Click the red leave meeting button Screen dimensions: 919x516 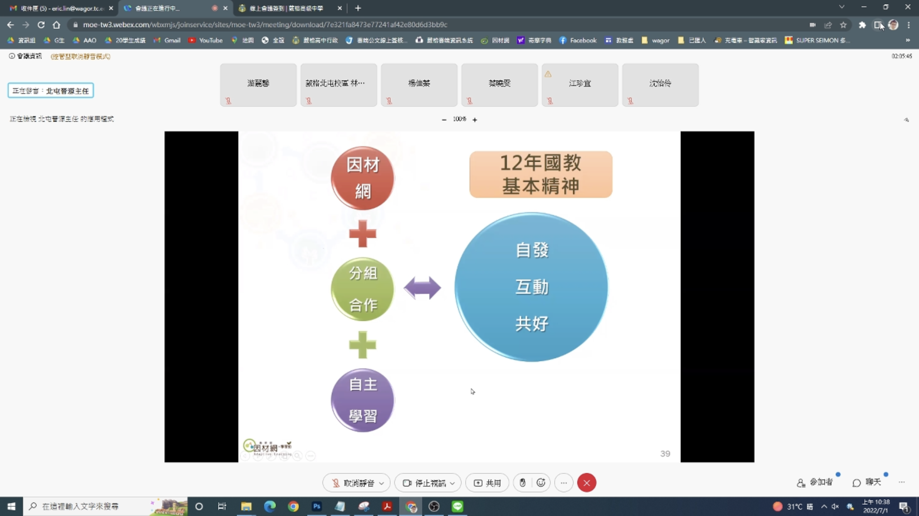pyautogui.click(x=587, y=483)
